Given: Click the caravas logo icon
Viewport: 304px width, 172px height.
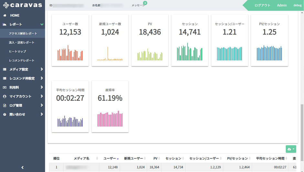Looking at the screenshot, I should click(x=6, y=5).
